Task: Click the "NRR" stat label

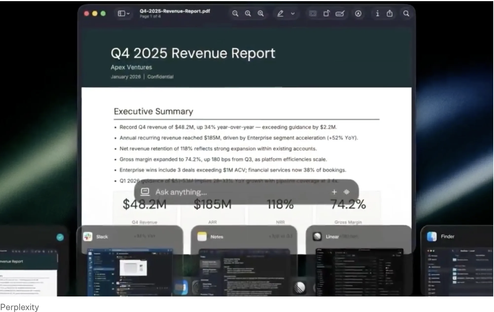Action: [x=280, y=222]
